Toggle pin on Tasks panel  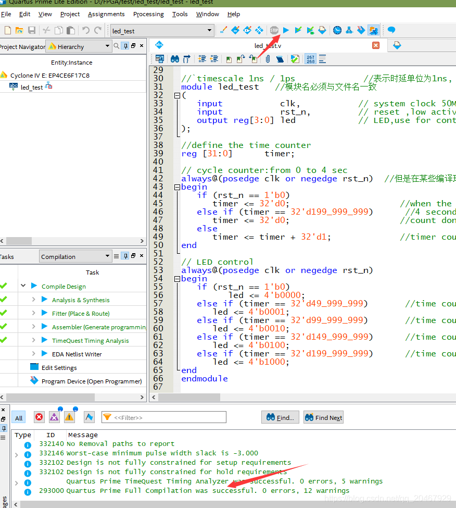(125, 256)
